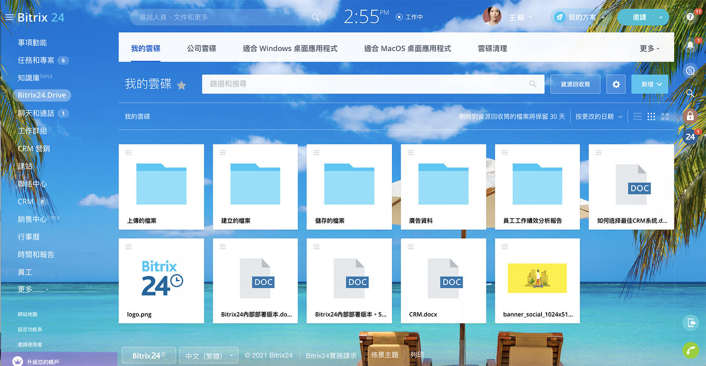706x366 pixels.
Task: Click the 篩選和搜尋 filter field
Action: (x=373, y=84)
